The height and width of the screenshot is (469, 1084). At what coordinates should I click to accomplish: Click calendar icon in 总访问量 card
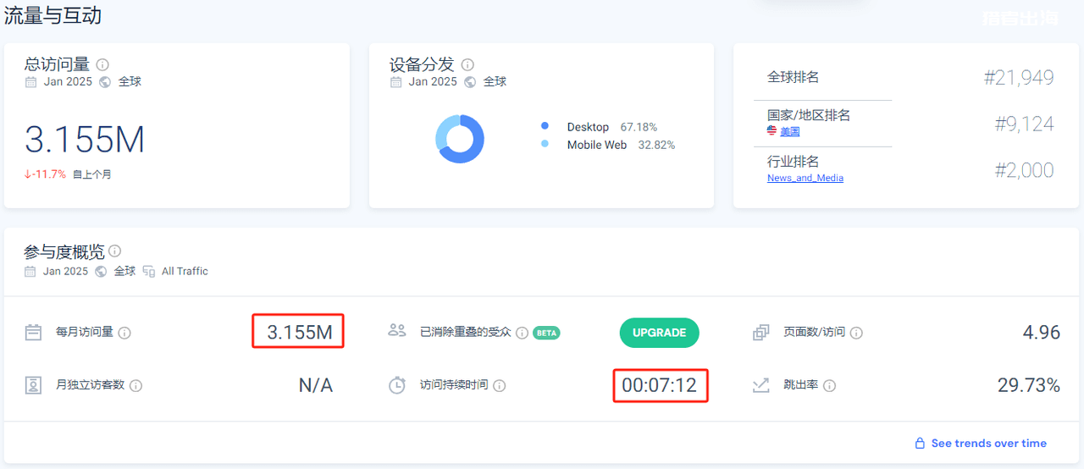point(31,82)
